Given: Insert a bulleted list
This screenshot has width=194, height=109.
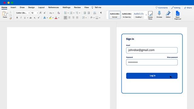Looking at the screenshot, I should 65,13.
